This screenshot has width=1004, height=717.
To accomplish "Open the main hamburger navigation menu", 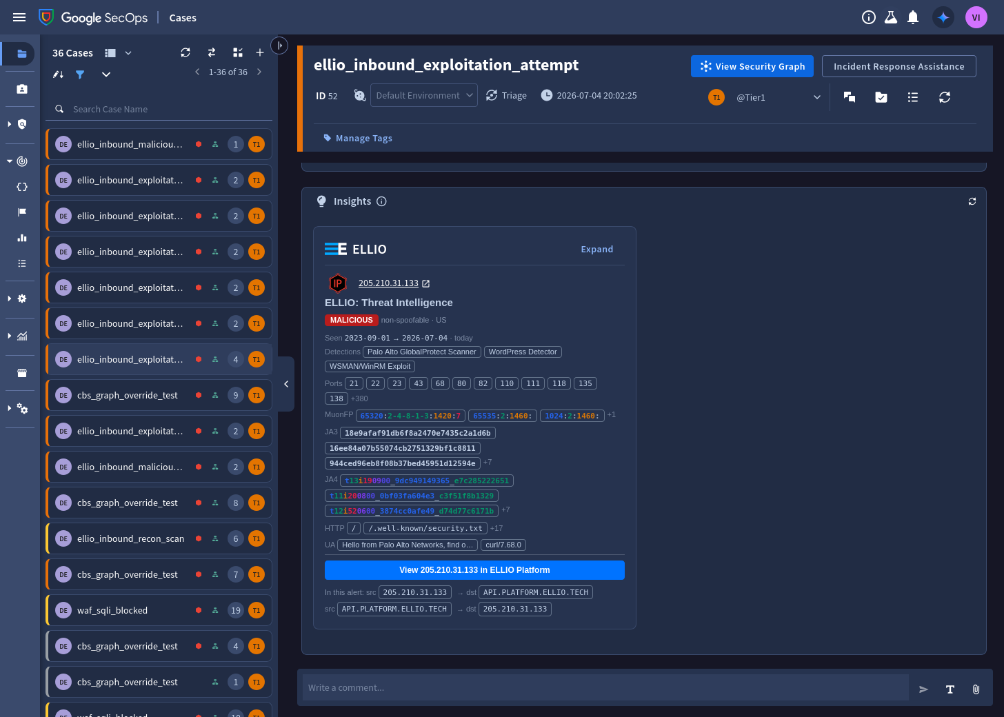I will (19, 17).
